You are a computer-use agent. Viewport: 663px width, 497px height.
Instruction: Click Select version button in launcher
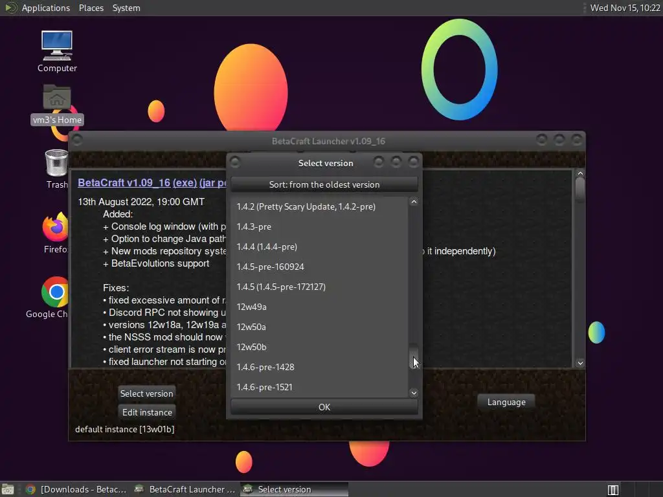pyautogui.click(x=147, y=393)
